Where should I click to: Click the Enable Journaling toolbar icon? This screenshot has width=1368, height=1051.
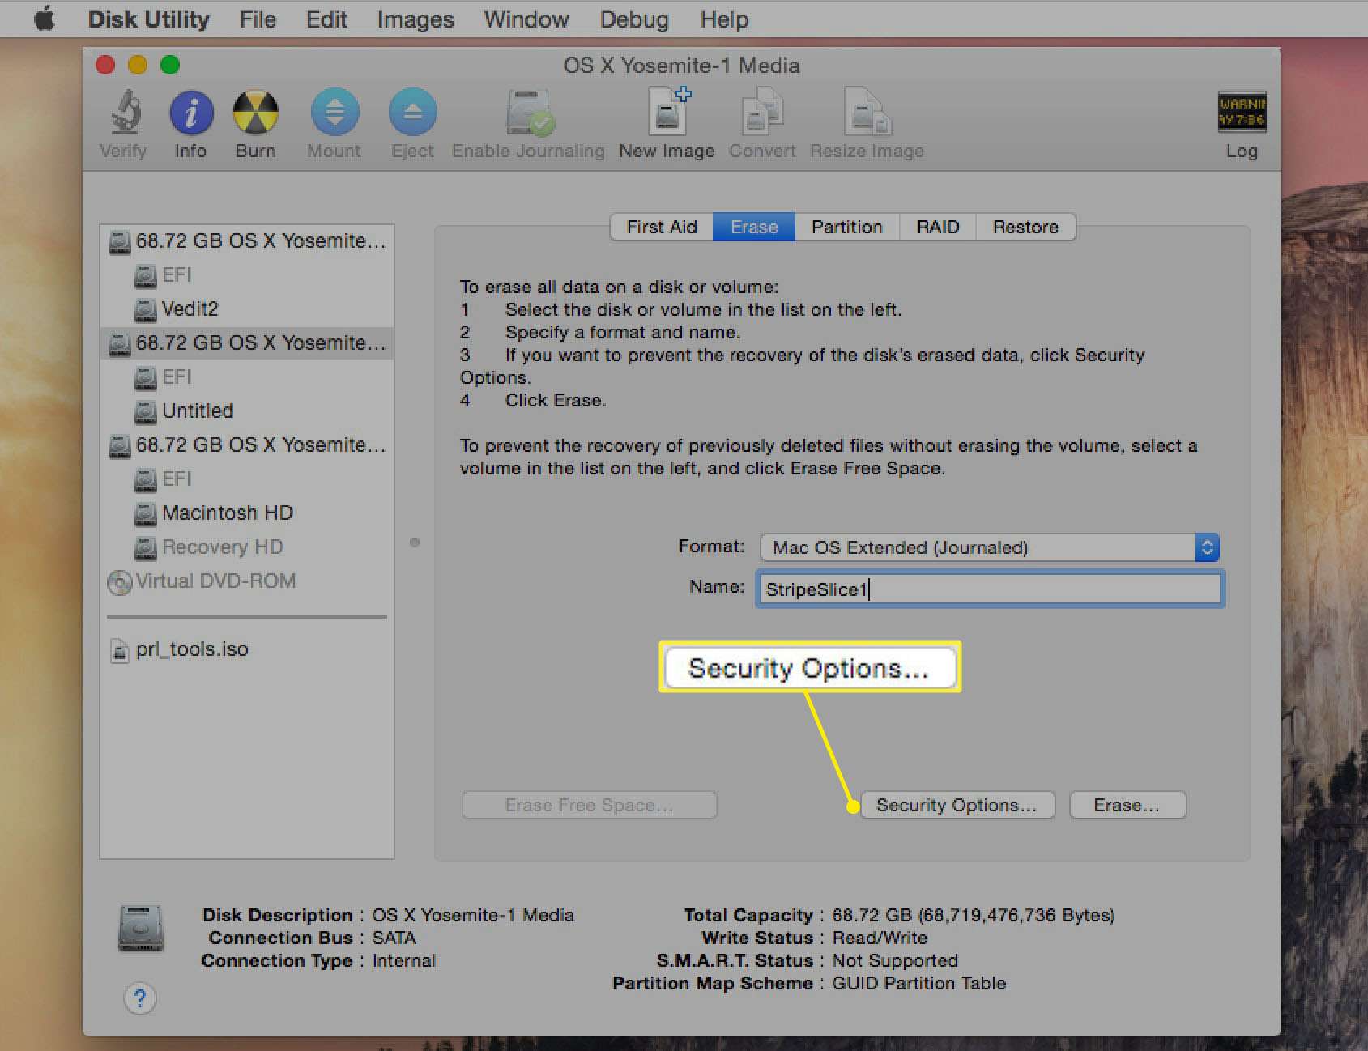(529, 113)
